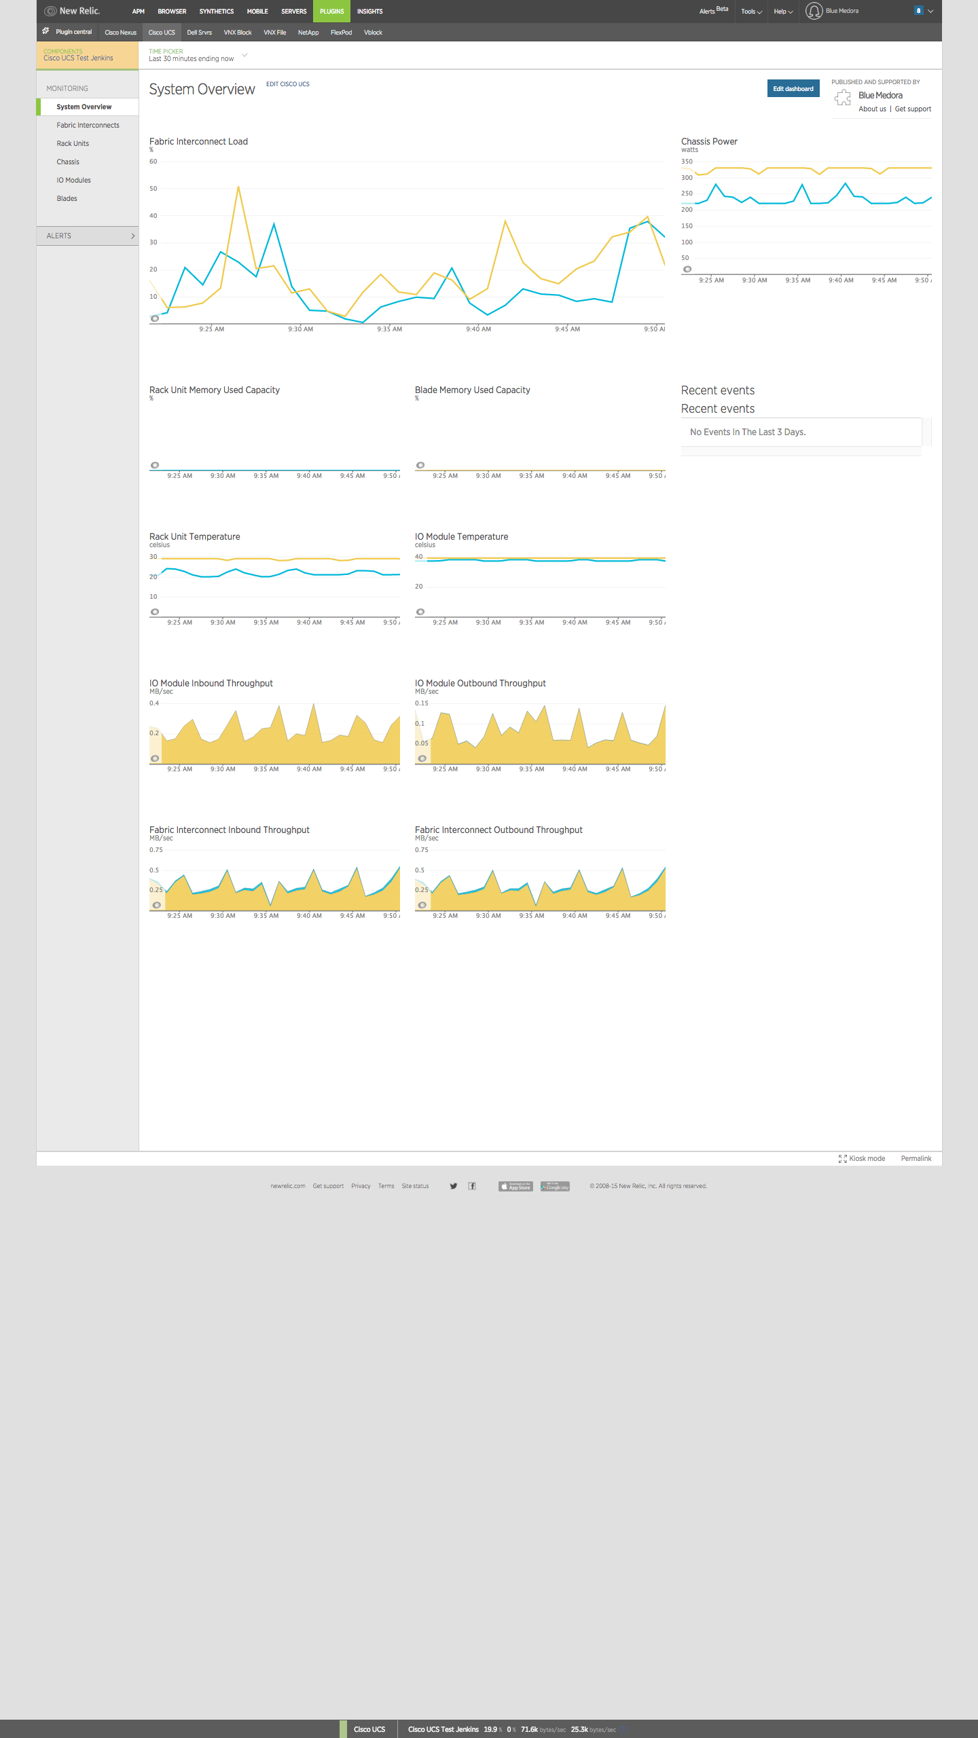Viewport: 978px width, 1738px height.
Task: Click the user avatar icon
Action: coord(814,11)
